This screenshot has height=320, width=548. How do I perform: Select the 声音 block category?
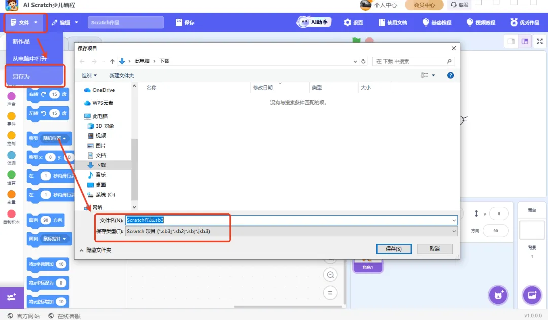pos(11,99)
